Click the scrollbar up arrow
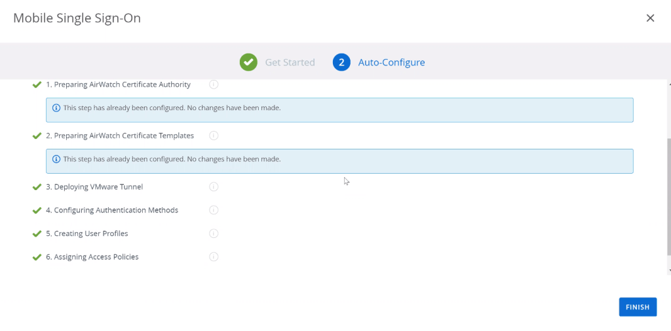 click(x=668, y=85)
